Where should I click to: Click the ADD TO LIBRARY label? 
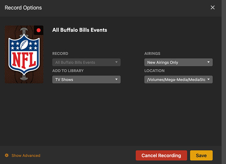click(68, 71)
